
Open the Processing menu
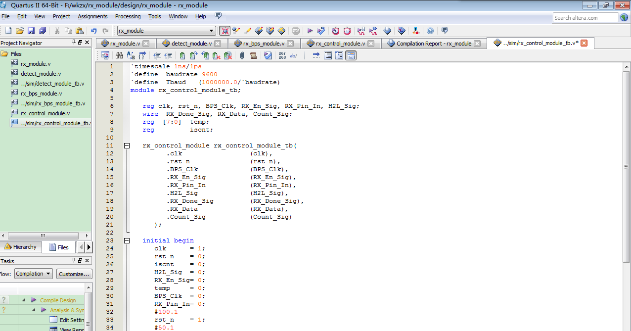tap(128, 16)
